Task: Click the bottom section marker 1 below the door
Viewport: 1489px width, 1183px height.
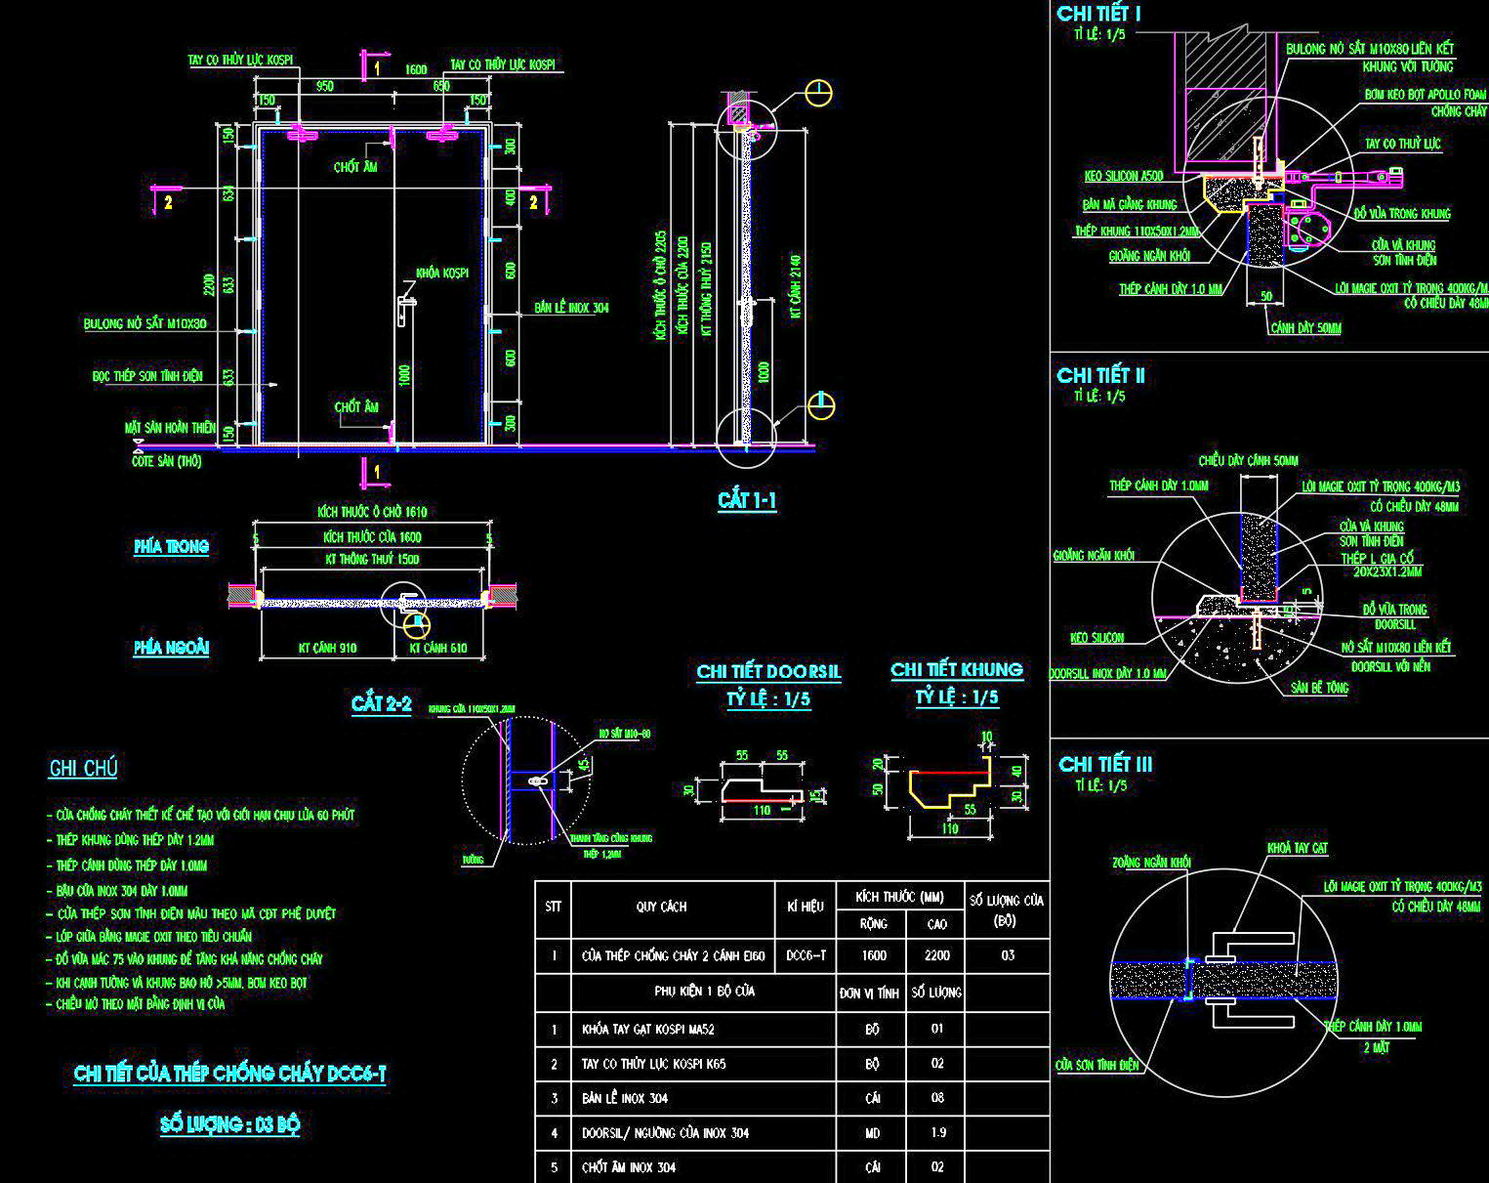Action: (x=377, y=473)
